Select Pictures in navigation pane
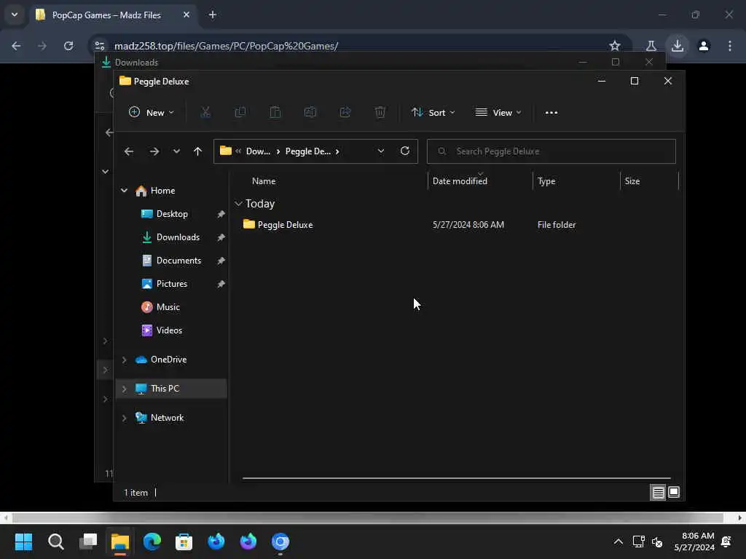The image size is (746, 559). pyautogui.click(x=171, y=284)
